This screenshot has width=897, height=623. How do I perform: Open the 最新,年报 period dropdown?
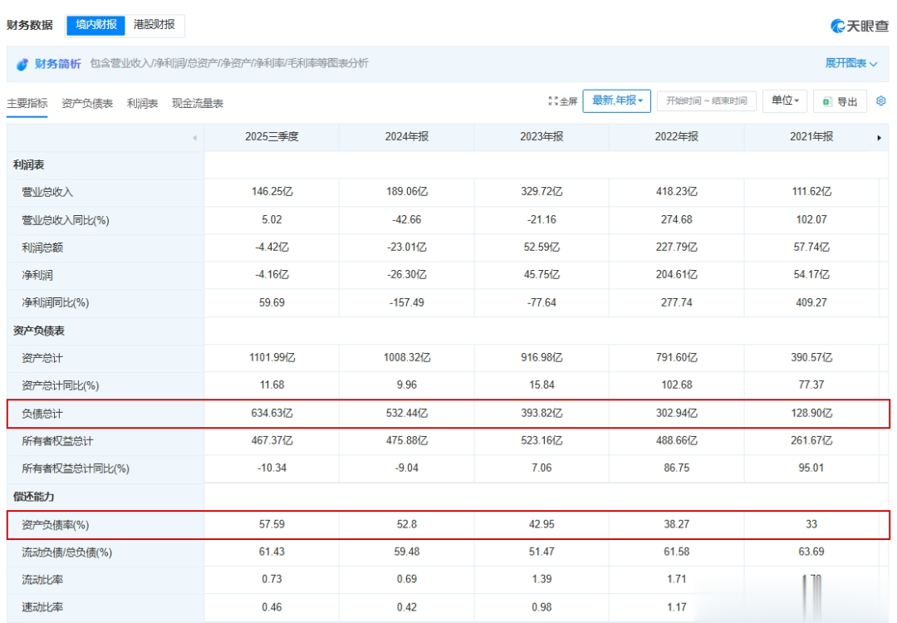pos(617,101)
